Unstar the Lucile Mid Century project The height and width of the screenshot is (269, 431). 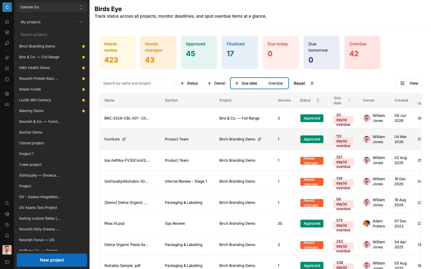coord(84,100)
